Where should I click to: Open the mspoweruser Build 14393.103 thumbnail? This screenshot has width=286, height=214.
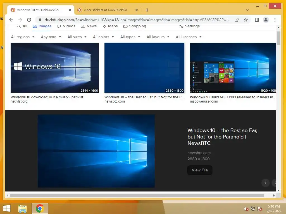click(233, 68)
